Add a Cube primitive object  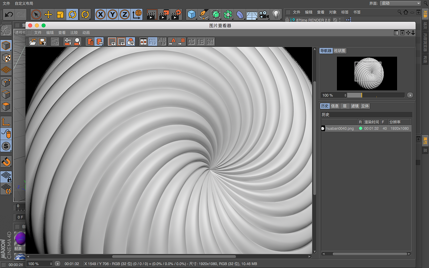click(x=192, y=14)
